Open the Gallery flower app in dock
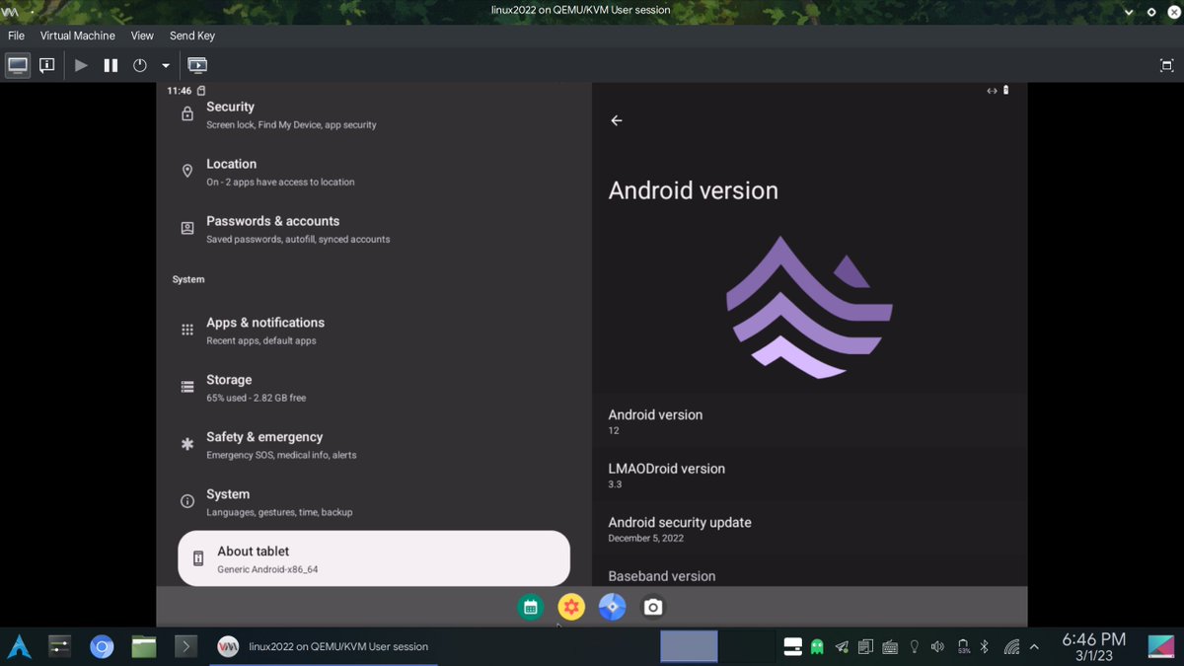Screen dimensions: 1184x666 571,608
